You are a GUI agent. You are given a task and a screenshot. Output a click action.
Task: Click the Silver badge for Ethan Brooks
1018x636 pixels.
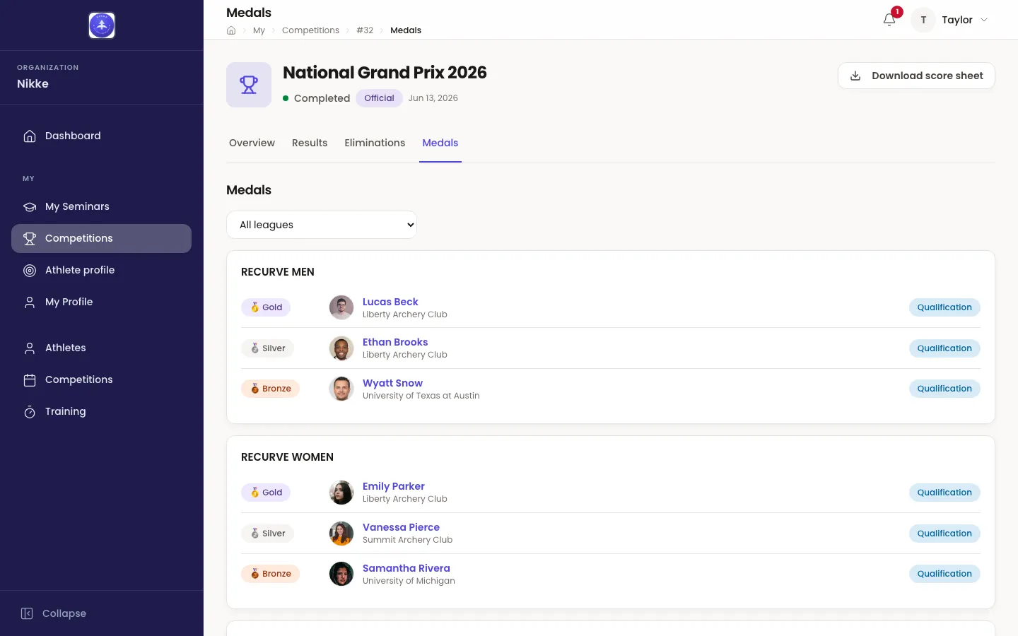click(267, 348)
